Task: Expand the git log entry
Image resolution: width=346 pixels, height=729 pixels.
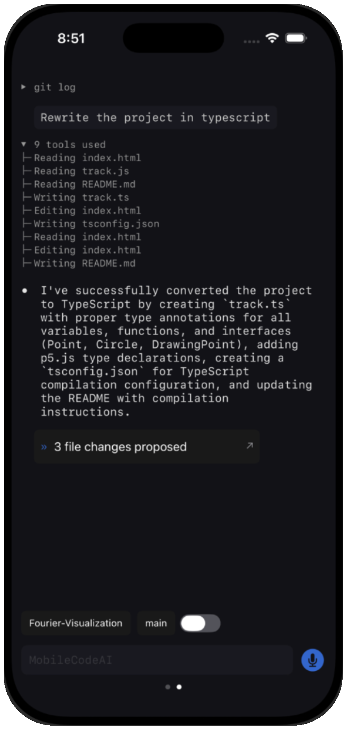Action: (23, 87)
